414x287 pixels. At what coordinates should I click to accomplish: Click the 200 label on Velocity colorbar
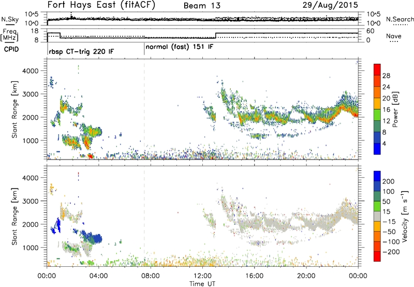pyautogui.click(x=389, y=181)
